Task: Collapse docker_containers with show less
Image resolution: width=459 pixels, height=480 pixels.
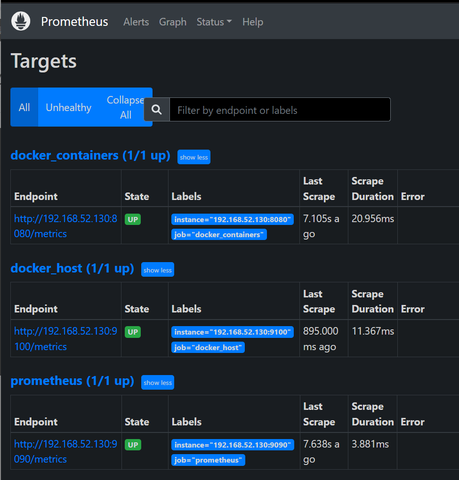Action: click(x=194, y=157)
